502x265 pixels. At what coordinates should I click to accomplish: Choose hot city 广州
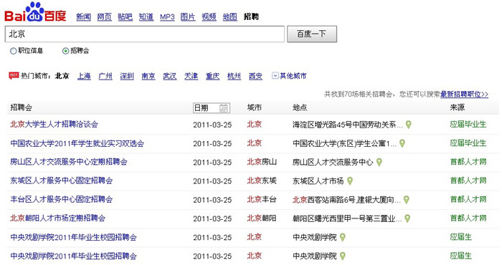click(105, 76)
